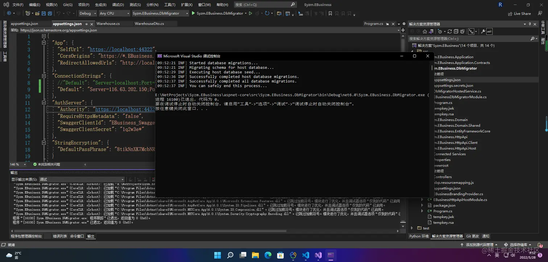Collapse the ConnectionStrings JSON block
This screenshot has width=548, height=262.
[x=44, y=76]
